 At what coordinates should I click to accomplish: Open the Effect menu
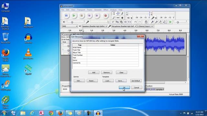(106, 10)
